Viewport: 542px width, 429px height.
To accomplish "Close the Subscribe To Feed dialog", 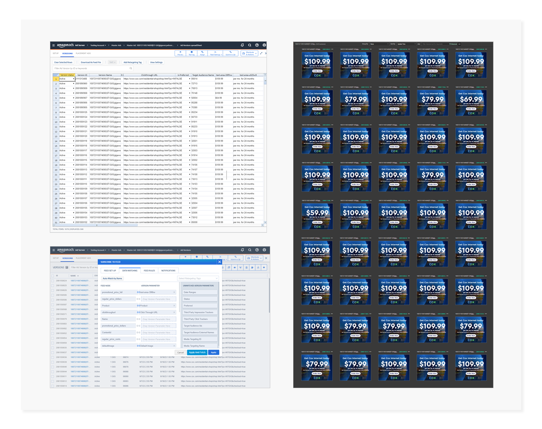I will click(x=219, y=262).
